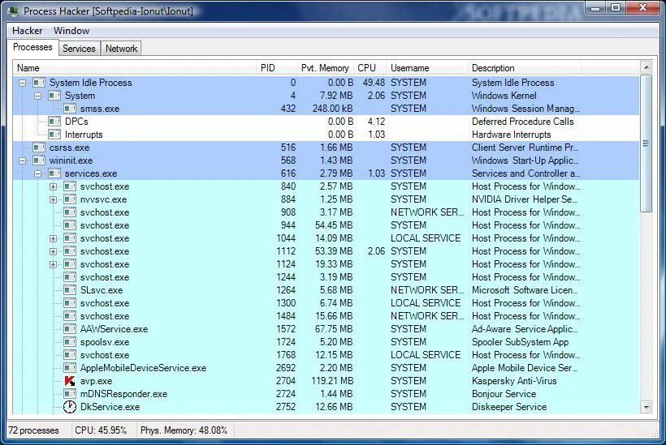Sort by the Name column header
Screen dimensions: 666x445
tap(135, 68)
